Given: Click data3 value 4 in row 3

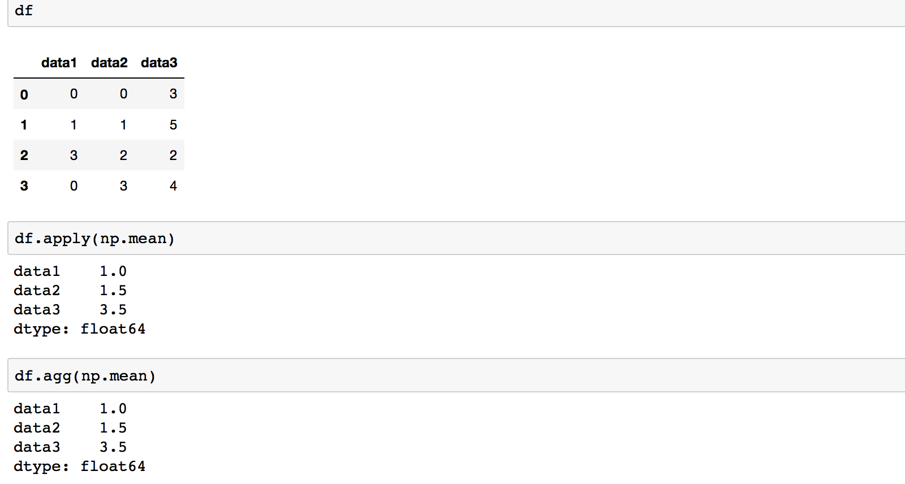Looking at the screenshot, I should coord(173,186).
